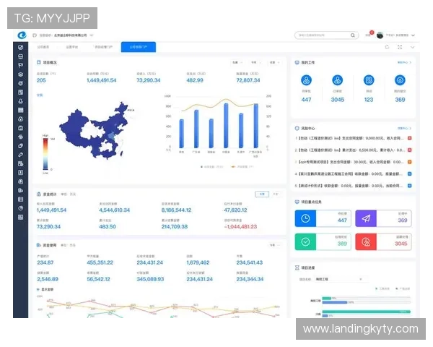
Task: Select the active blue tab
Action: point(139,47)
